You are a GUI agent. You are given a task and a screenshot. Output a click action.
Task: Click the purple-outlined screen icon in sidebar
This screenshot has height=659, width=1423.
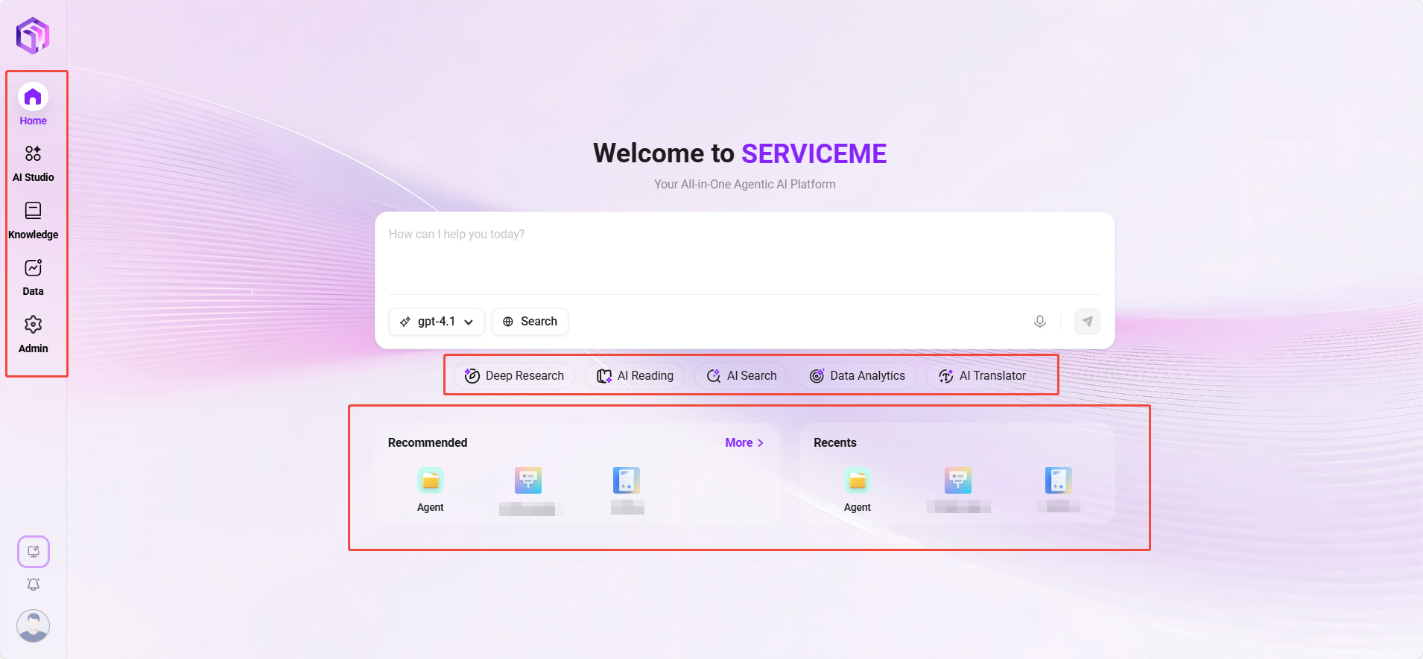point(33,552)
